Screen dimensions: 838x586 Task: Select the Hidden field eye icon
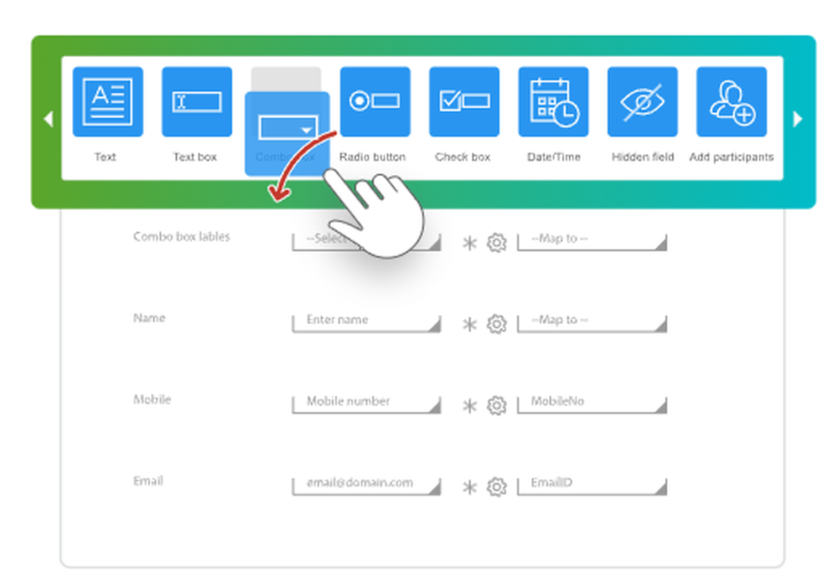click(643, 101)
